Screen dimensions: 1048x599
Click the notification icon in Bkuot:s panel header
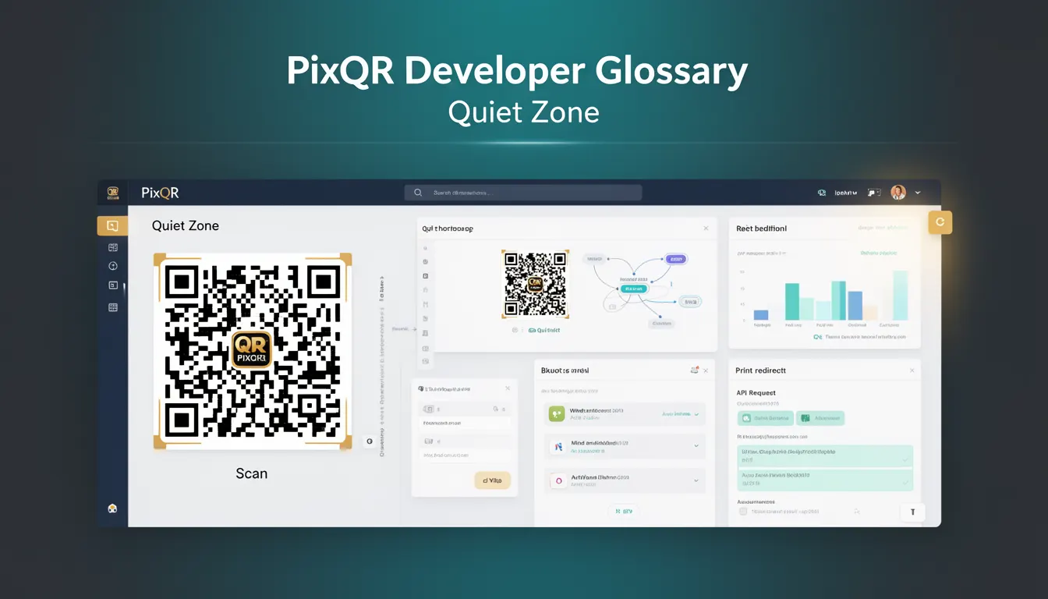click(693, 370)
